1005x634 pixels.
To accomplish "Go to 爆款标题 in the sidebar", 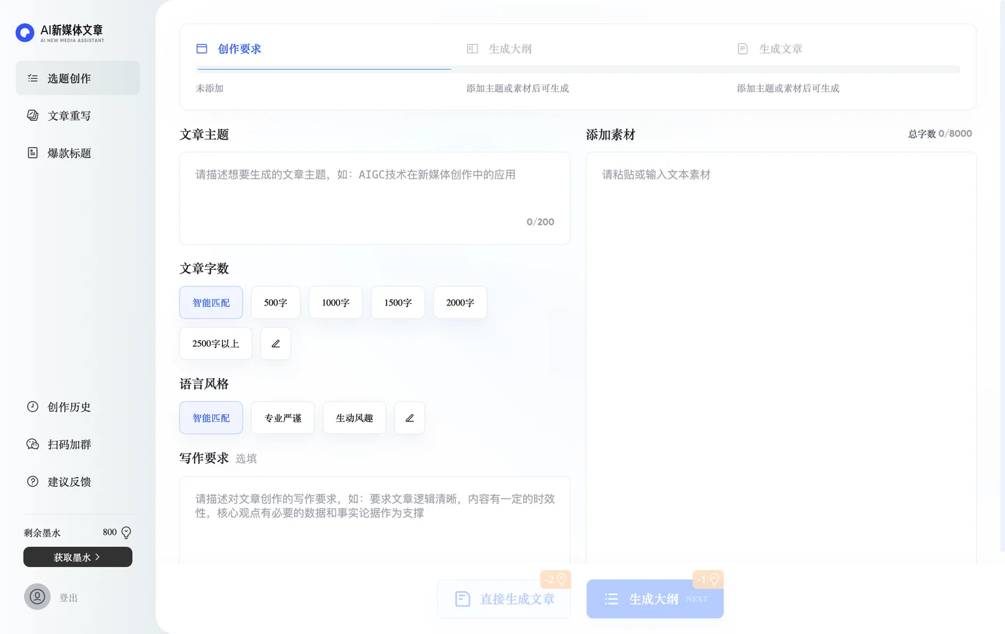I will tap(68, 153).
